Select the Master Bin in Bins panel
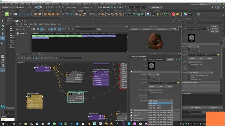 coord(21,33)
